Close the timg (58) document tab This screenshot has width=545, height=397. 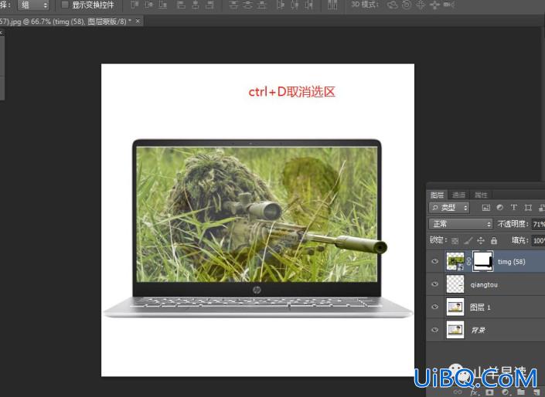pos(138,21)
